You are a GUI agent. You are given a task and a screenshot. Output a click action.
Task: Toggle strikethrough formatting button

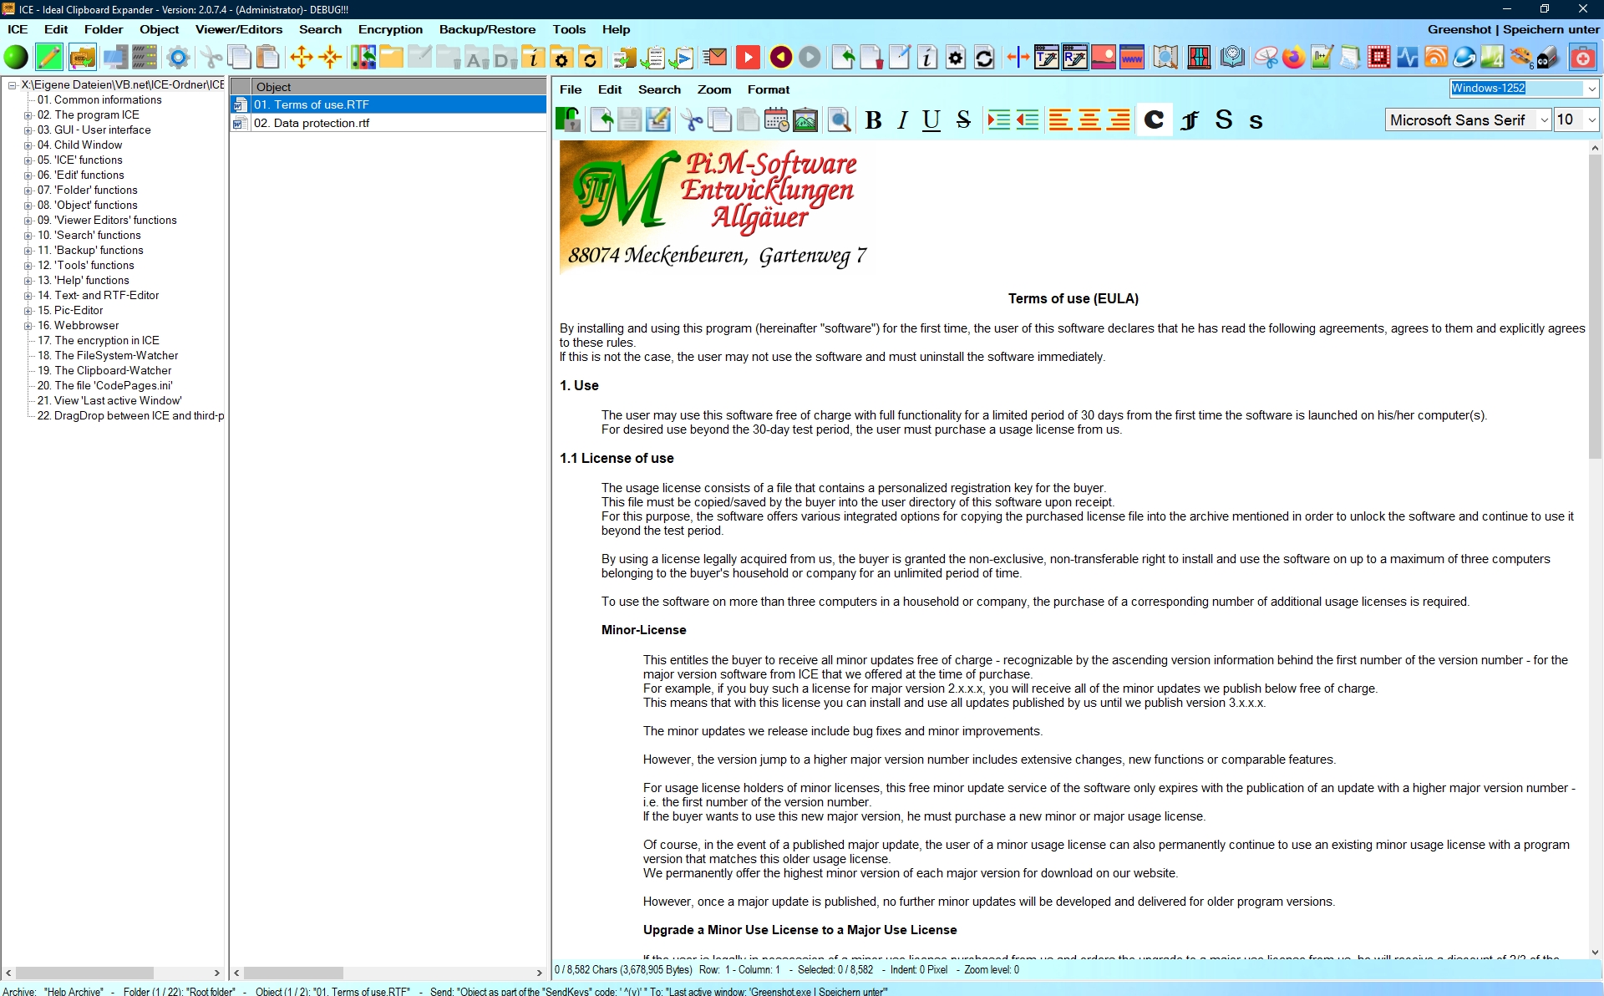[963, 120]
